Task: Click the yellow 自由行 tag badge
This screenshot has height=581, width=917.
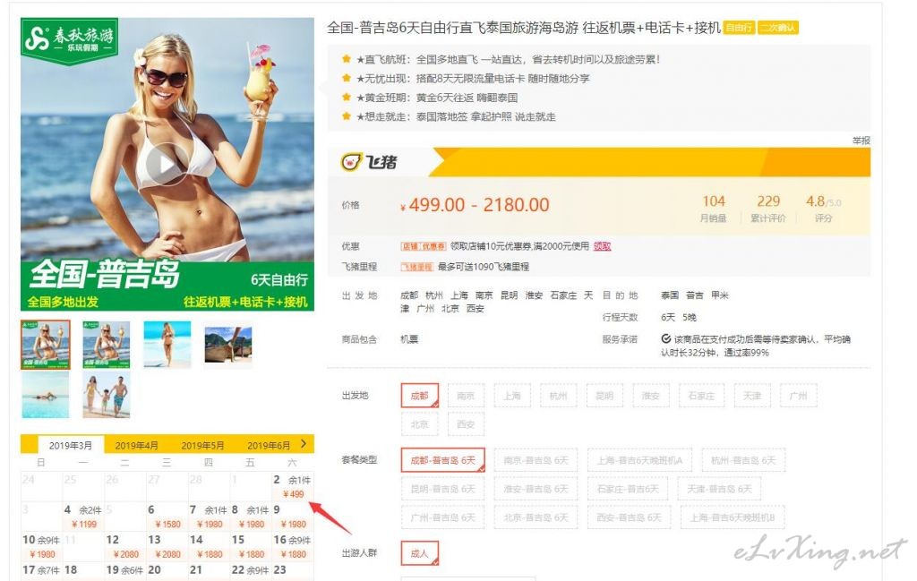Action: tap(739, 28)
